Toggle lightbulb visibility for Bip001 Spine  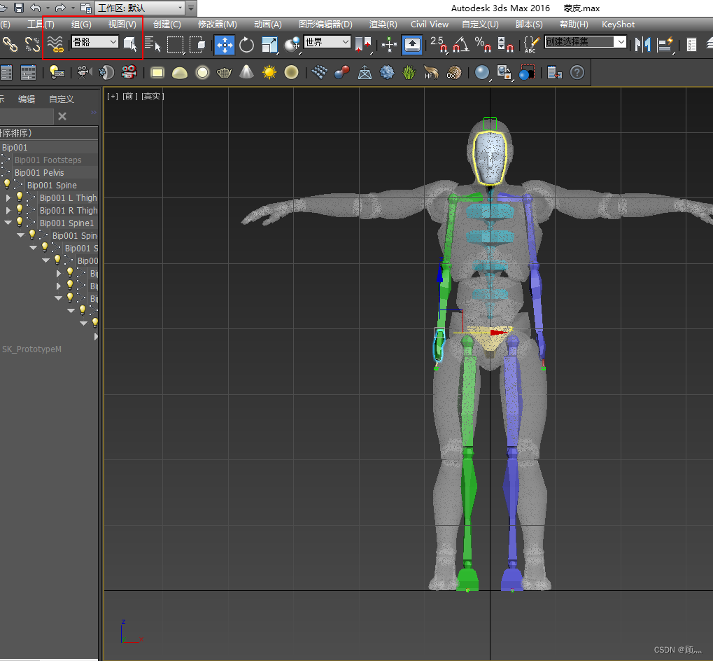tap(8, 185)
